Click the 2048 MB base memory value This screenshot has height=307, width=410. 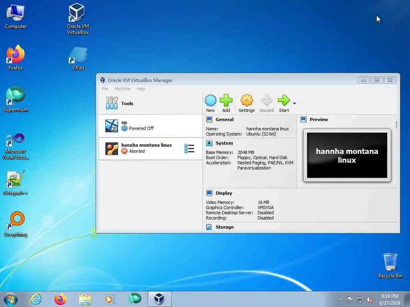[246, 152]
